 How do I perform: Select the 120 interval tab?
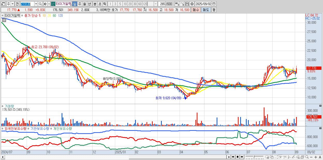pos(145,4)
